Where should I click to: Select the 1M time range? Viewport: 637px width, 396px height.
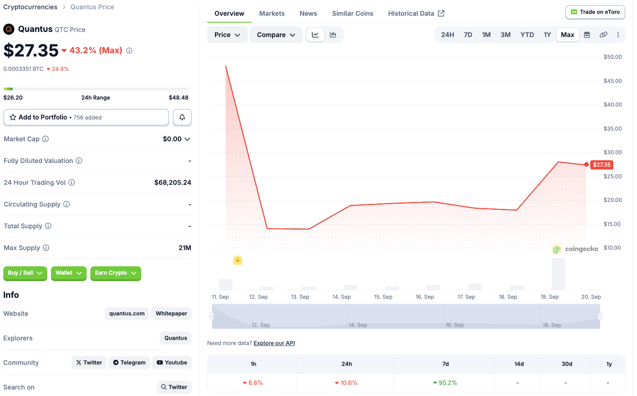pos(486,35)
